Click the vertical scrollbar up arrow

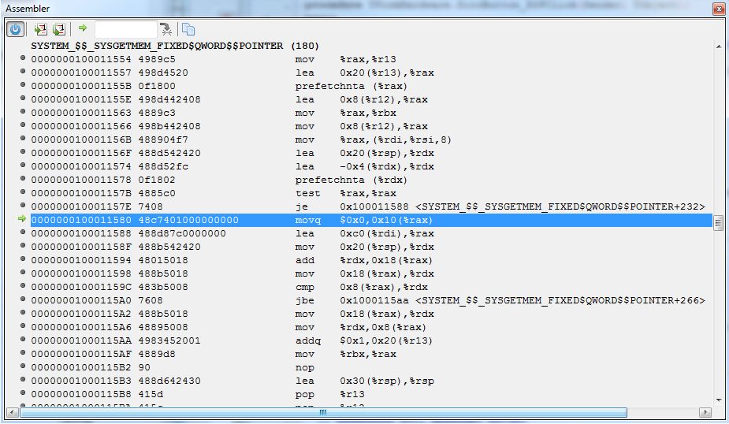tap(718, 46)
